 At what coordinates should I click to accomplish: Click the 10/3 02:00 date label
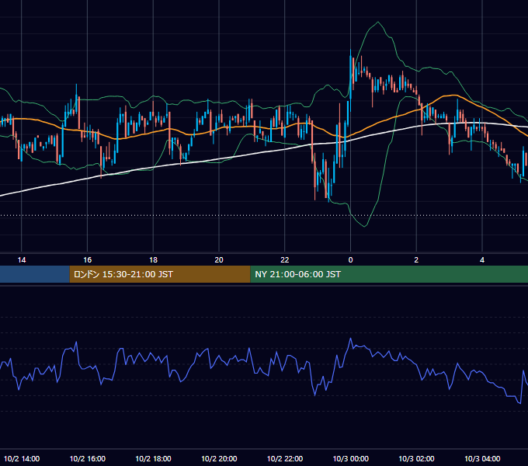tap(416, 458)
